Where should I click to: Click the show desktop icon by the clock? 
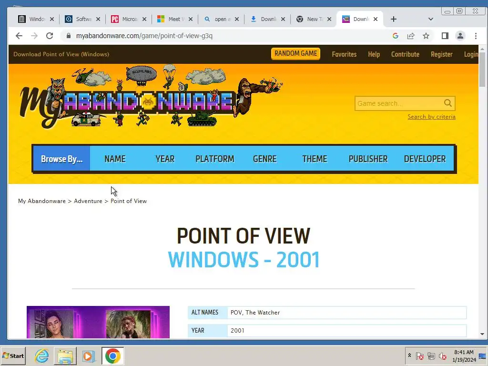click(483, 356)
